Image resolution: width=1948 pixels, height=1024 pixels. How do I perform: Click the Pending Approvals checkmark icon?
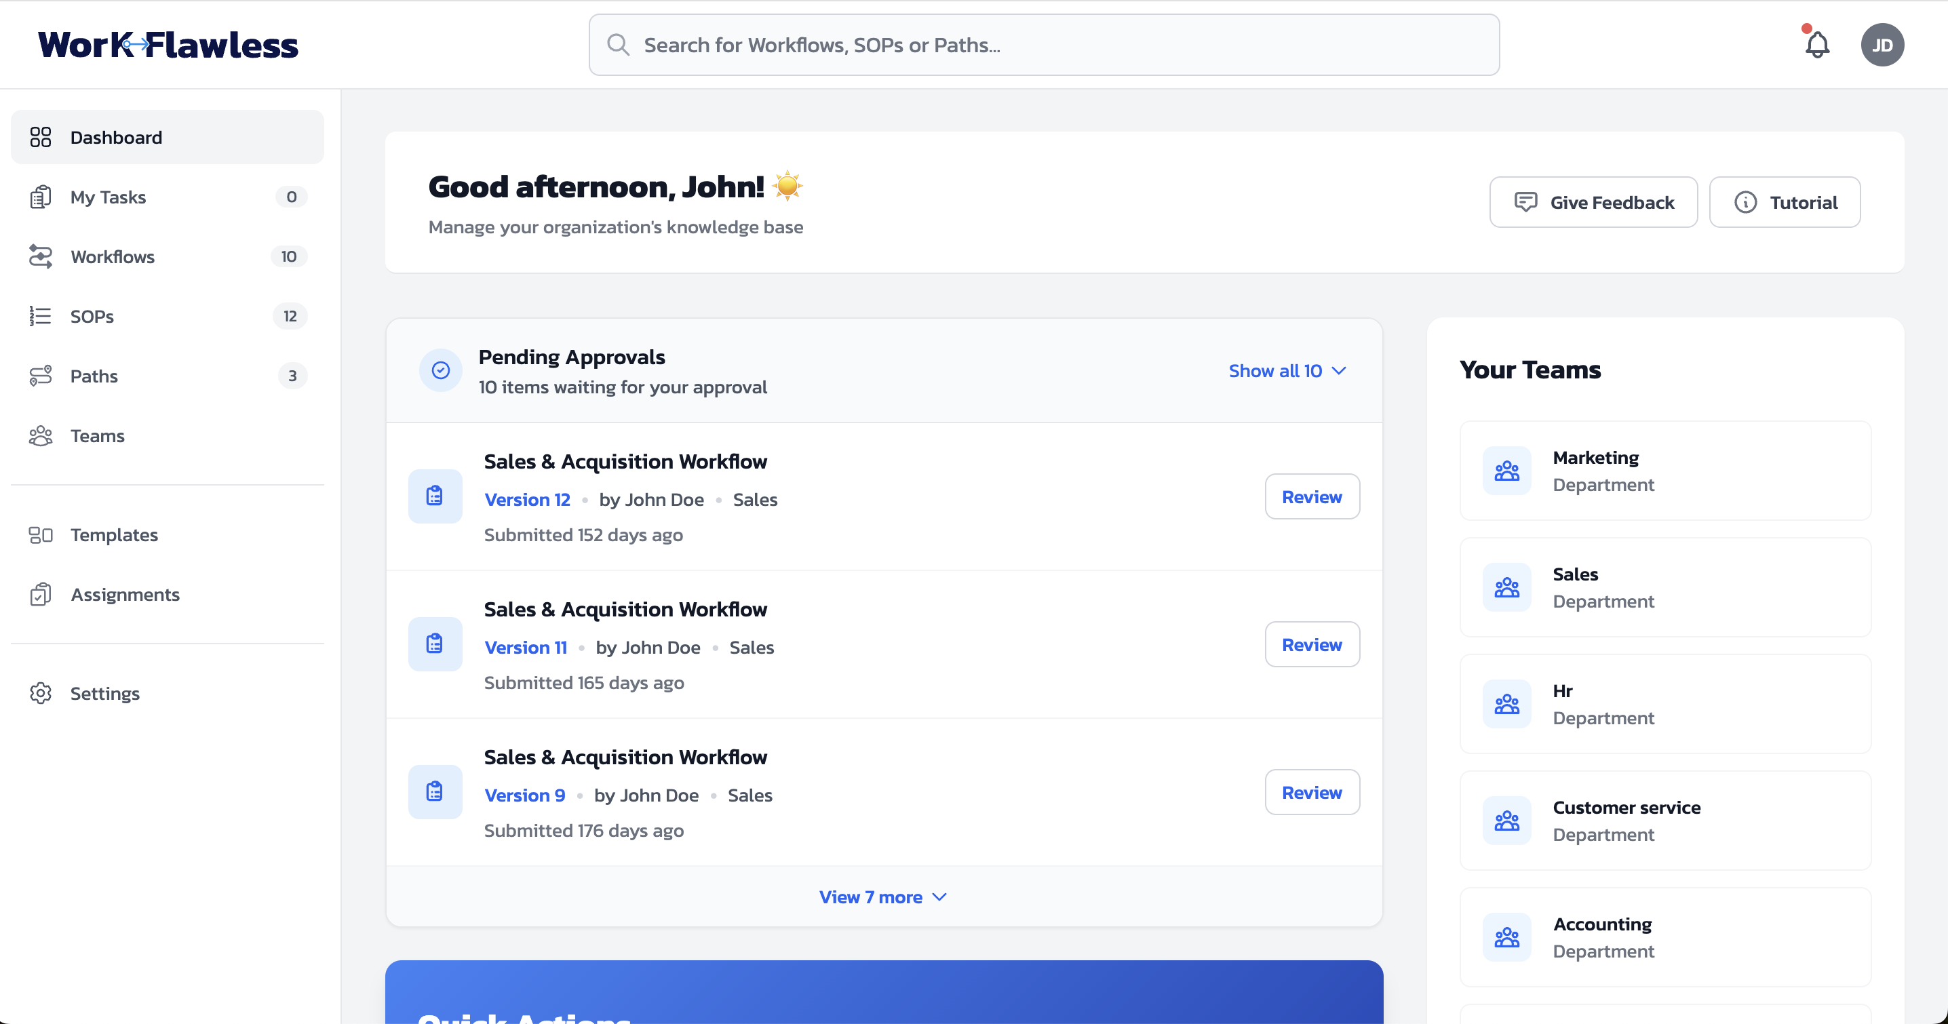click(440, 370)
